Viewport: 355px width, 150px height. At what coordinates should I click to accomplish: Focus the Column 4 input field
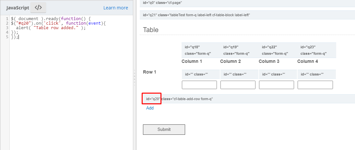click(x=315, y=85)
